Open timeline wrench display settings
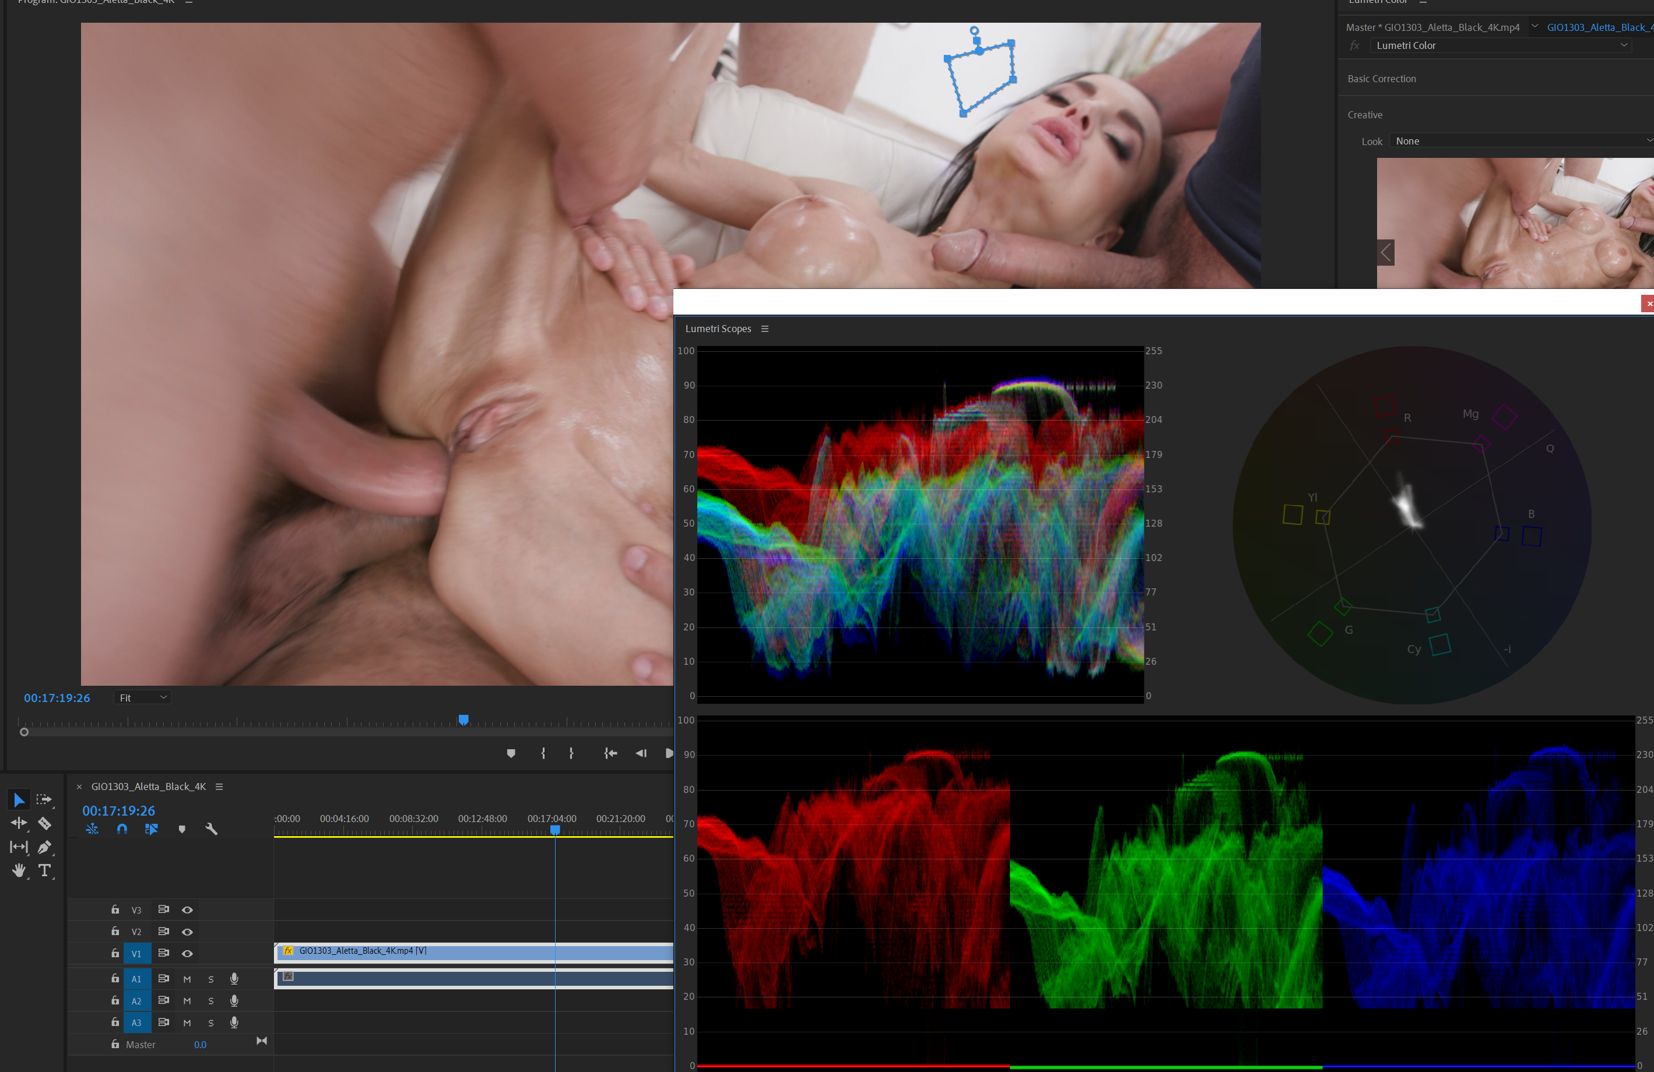 (x=211, y=829)
